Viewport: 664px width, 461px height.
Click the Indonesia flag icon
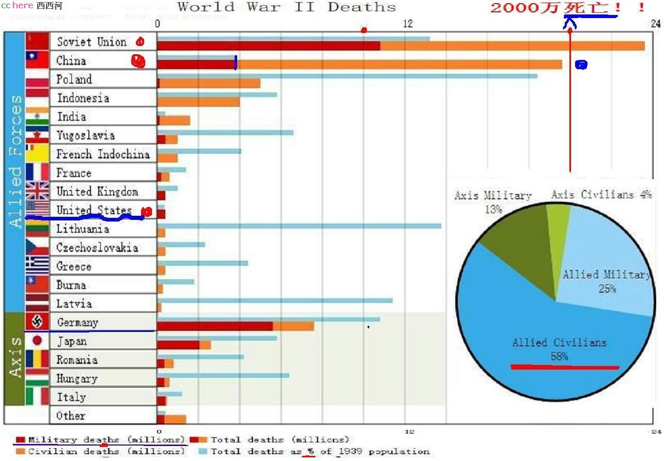(37, 97)
